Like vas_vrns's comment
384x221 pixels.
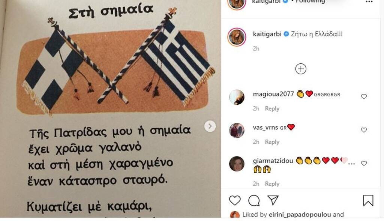pos(364,130)
